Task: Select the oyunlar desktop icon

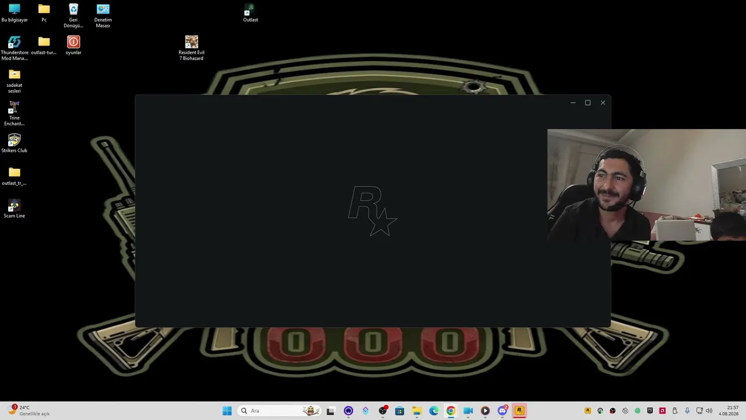Action: (73, 45)
